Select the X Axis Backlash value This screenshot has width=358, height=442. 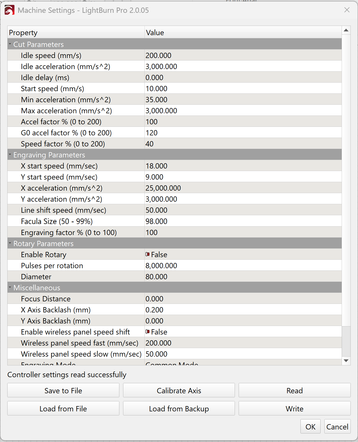click(x=243, y=310)
